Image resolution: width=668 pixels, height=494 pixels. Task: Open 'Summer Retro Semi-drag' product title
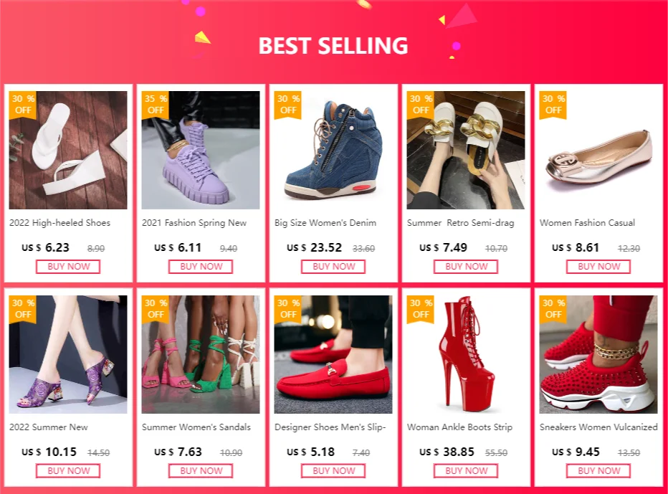point(461,223)
